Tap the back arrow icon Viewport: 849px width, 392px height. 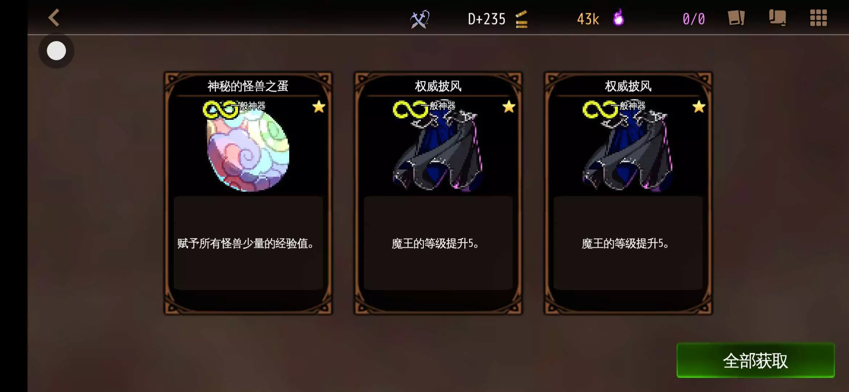click(x=54, y=18)
